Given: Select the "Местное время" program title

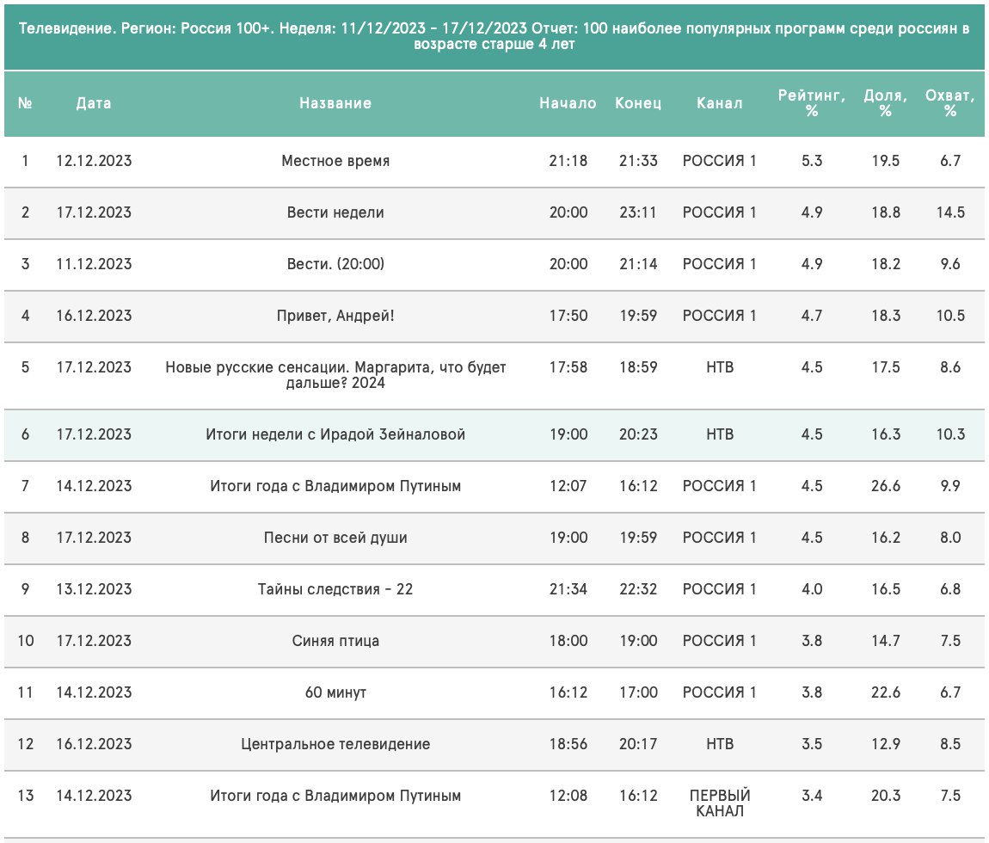Looking at the screenshot, I should [x=335, y=161].
